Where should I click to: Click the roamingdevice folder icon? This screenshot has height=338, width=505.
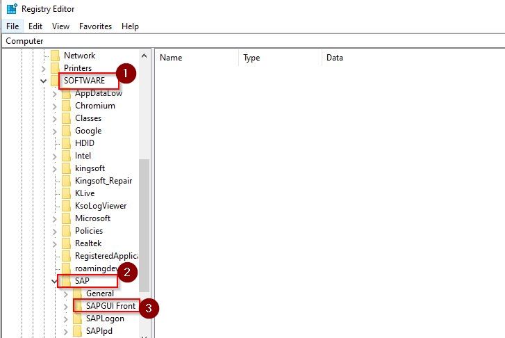(67, 268)
